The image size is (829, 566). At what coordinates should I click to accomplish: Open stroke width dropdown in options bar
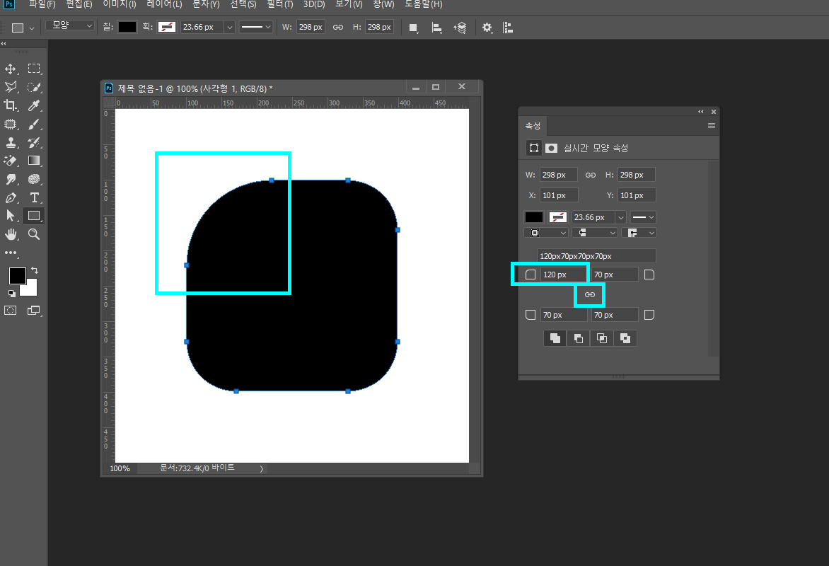pyautogui.click(x=229, y=27)
